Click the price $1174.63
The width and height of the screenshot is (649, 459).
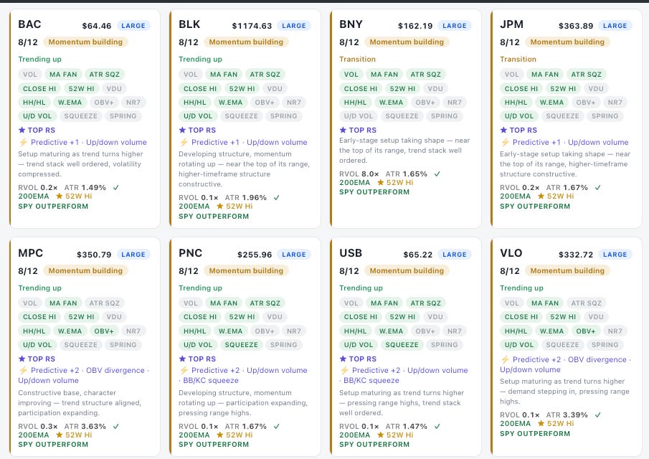point(252,26)
